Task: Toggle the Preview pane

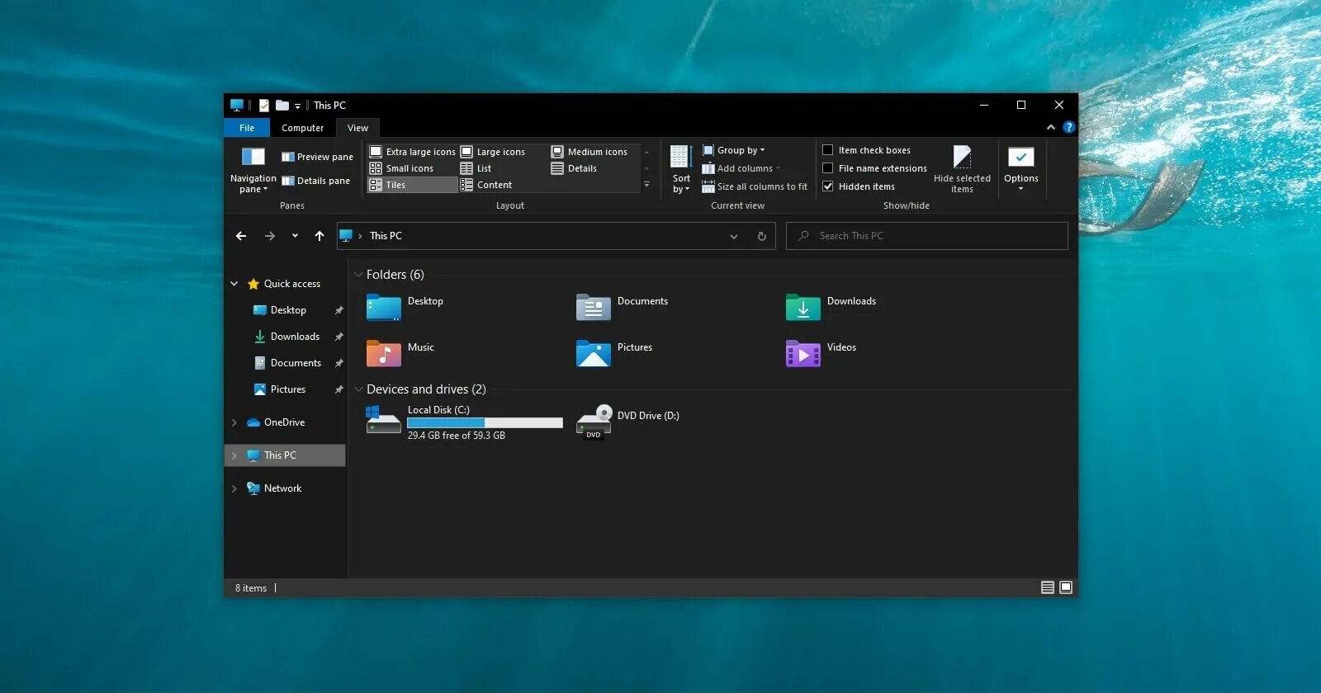Action: pos(317,157)
